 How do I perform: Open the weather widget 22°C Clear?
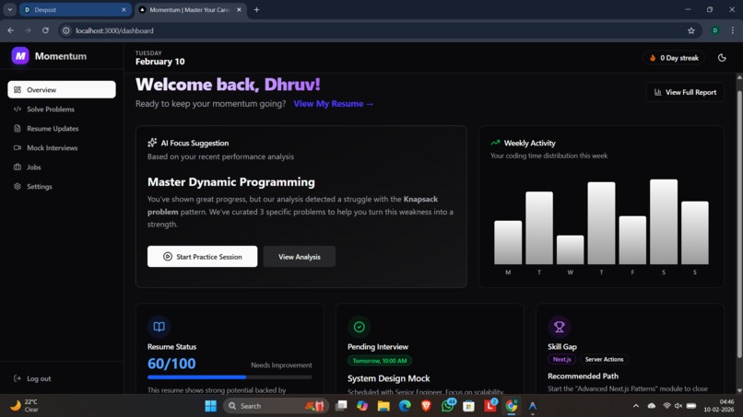25,406
